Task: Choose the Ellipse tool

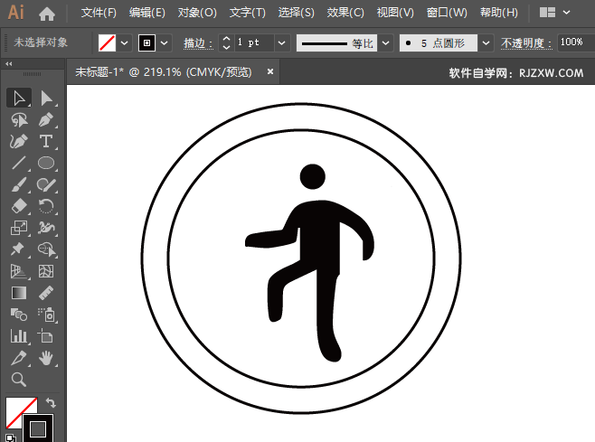Action: coord(46,163)
